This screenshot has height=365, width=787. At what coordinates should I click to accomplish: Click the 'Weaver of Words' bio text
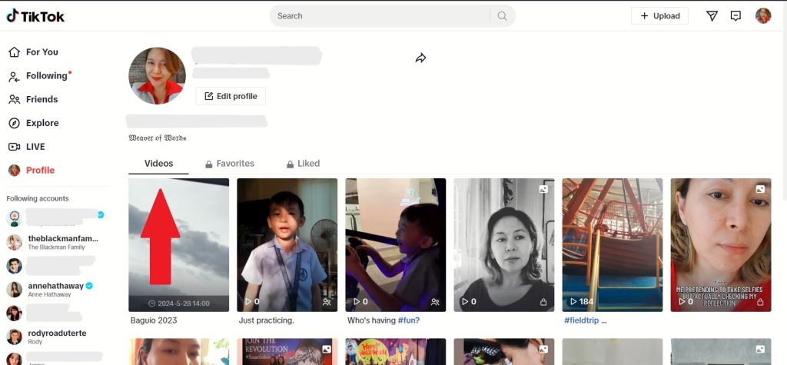pos(157,138)
